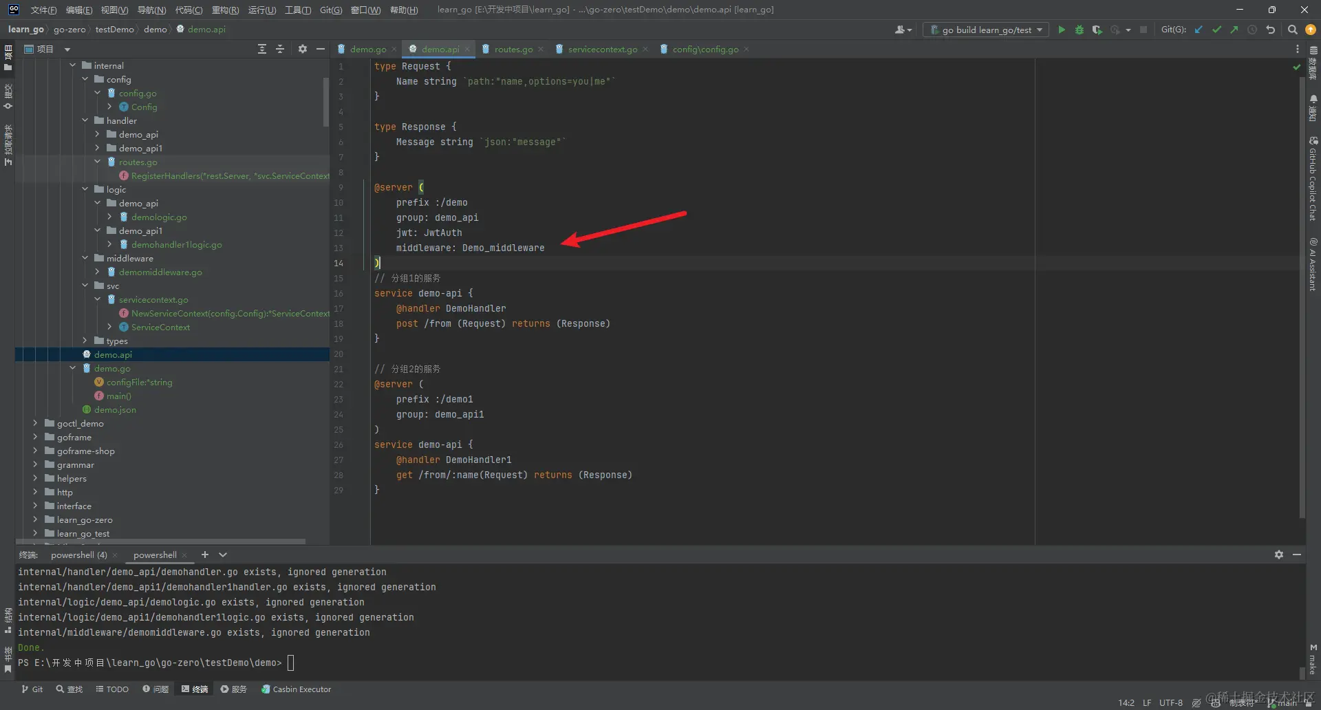Open the 导航(N) menu
The width and height of the screenshot is (1321, 710).
click(151, 10)
